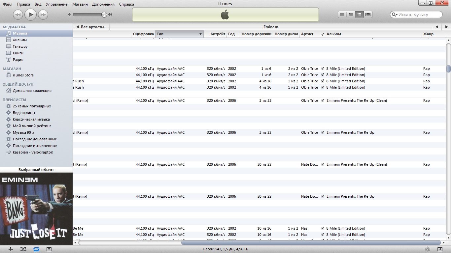Open the Последние добавленные smart playlist

pos(36,139)
